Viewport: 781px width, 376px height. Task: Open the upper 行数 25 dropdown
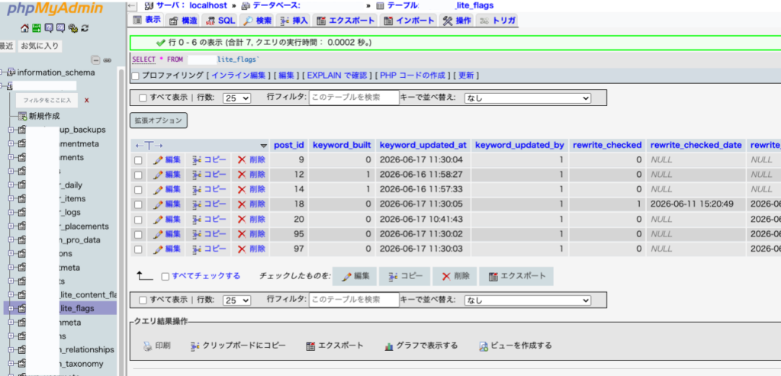pos(237,98)
